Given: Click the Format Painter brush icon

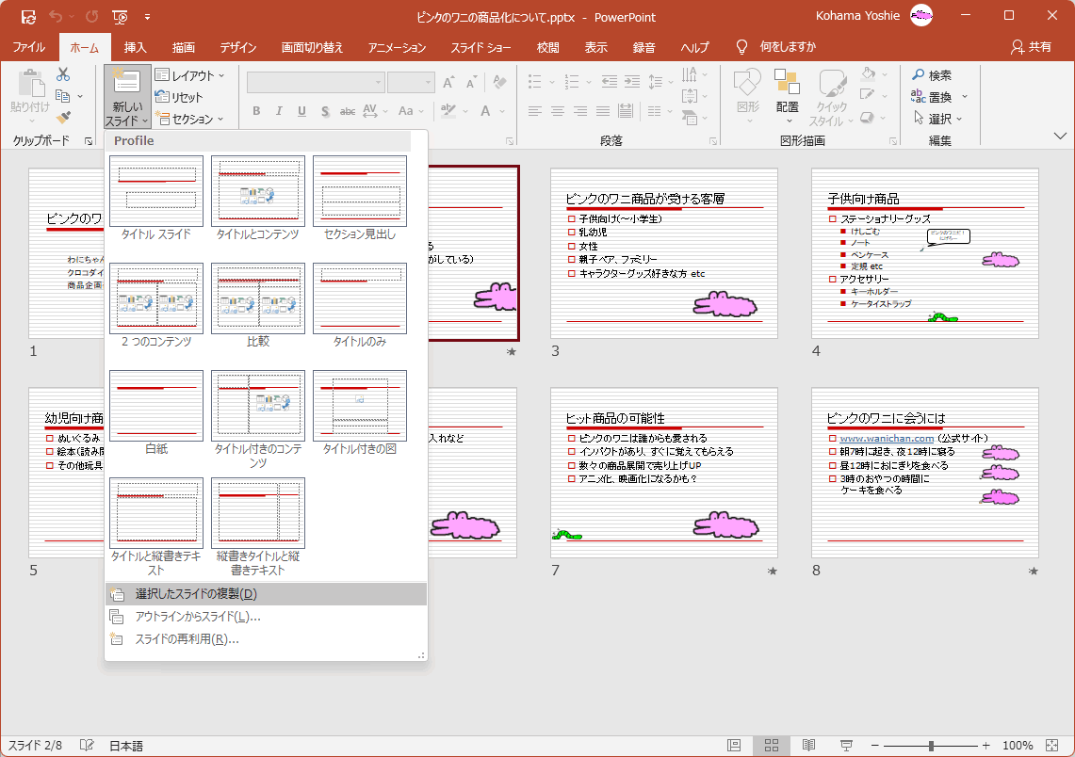Looking at the screenshot, I should tap(63, 118).
